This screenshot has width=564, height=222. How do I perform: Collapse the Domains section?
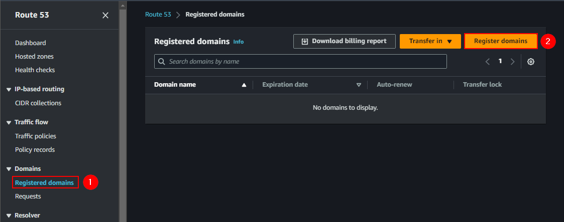click(9, 169)
